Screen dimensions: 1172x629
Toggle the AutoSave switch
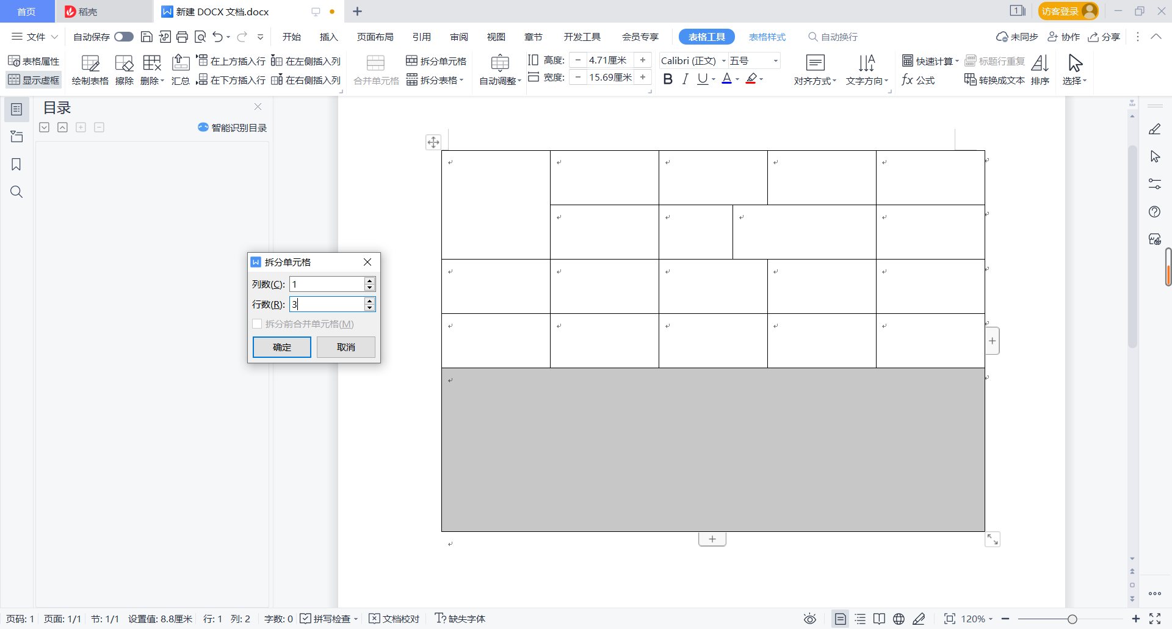[124, 37]
